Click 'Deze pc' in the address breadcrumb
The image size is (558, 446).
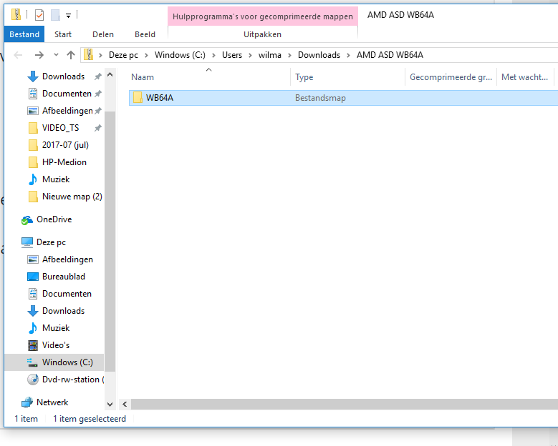pos(123,55)
